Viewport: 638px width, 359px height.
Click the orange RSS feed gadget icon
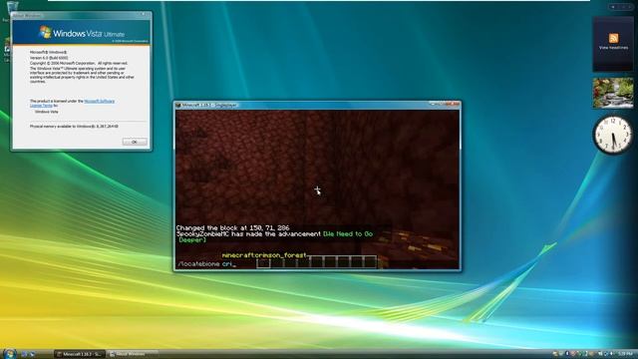(x=613, y=38)
